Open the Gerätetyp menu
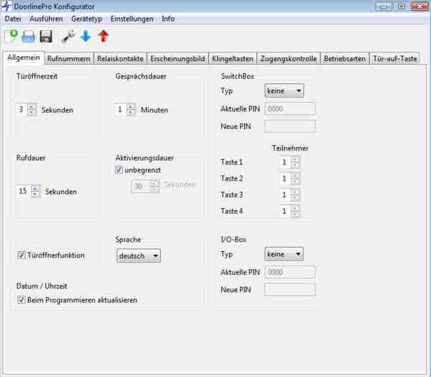Screen dimensions: 431x377 (87, 19)
